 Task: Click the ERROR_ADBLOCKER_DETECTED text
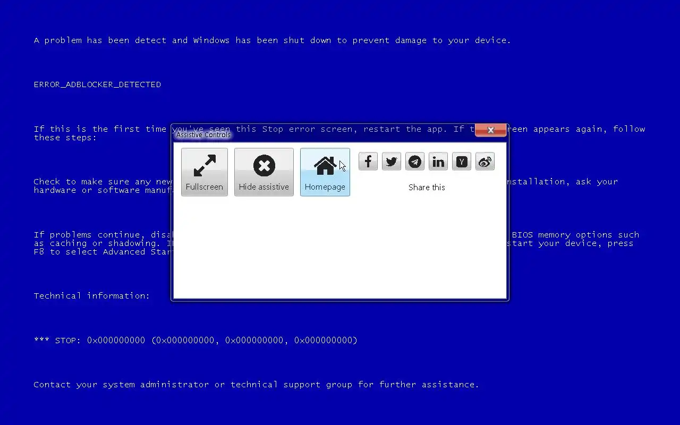97,84
